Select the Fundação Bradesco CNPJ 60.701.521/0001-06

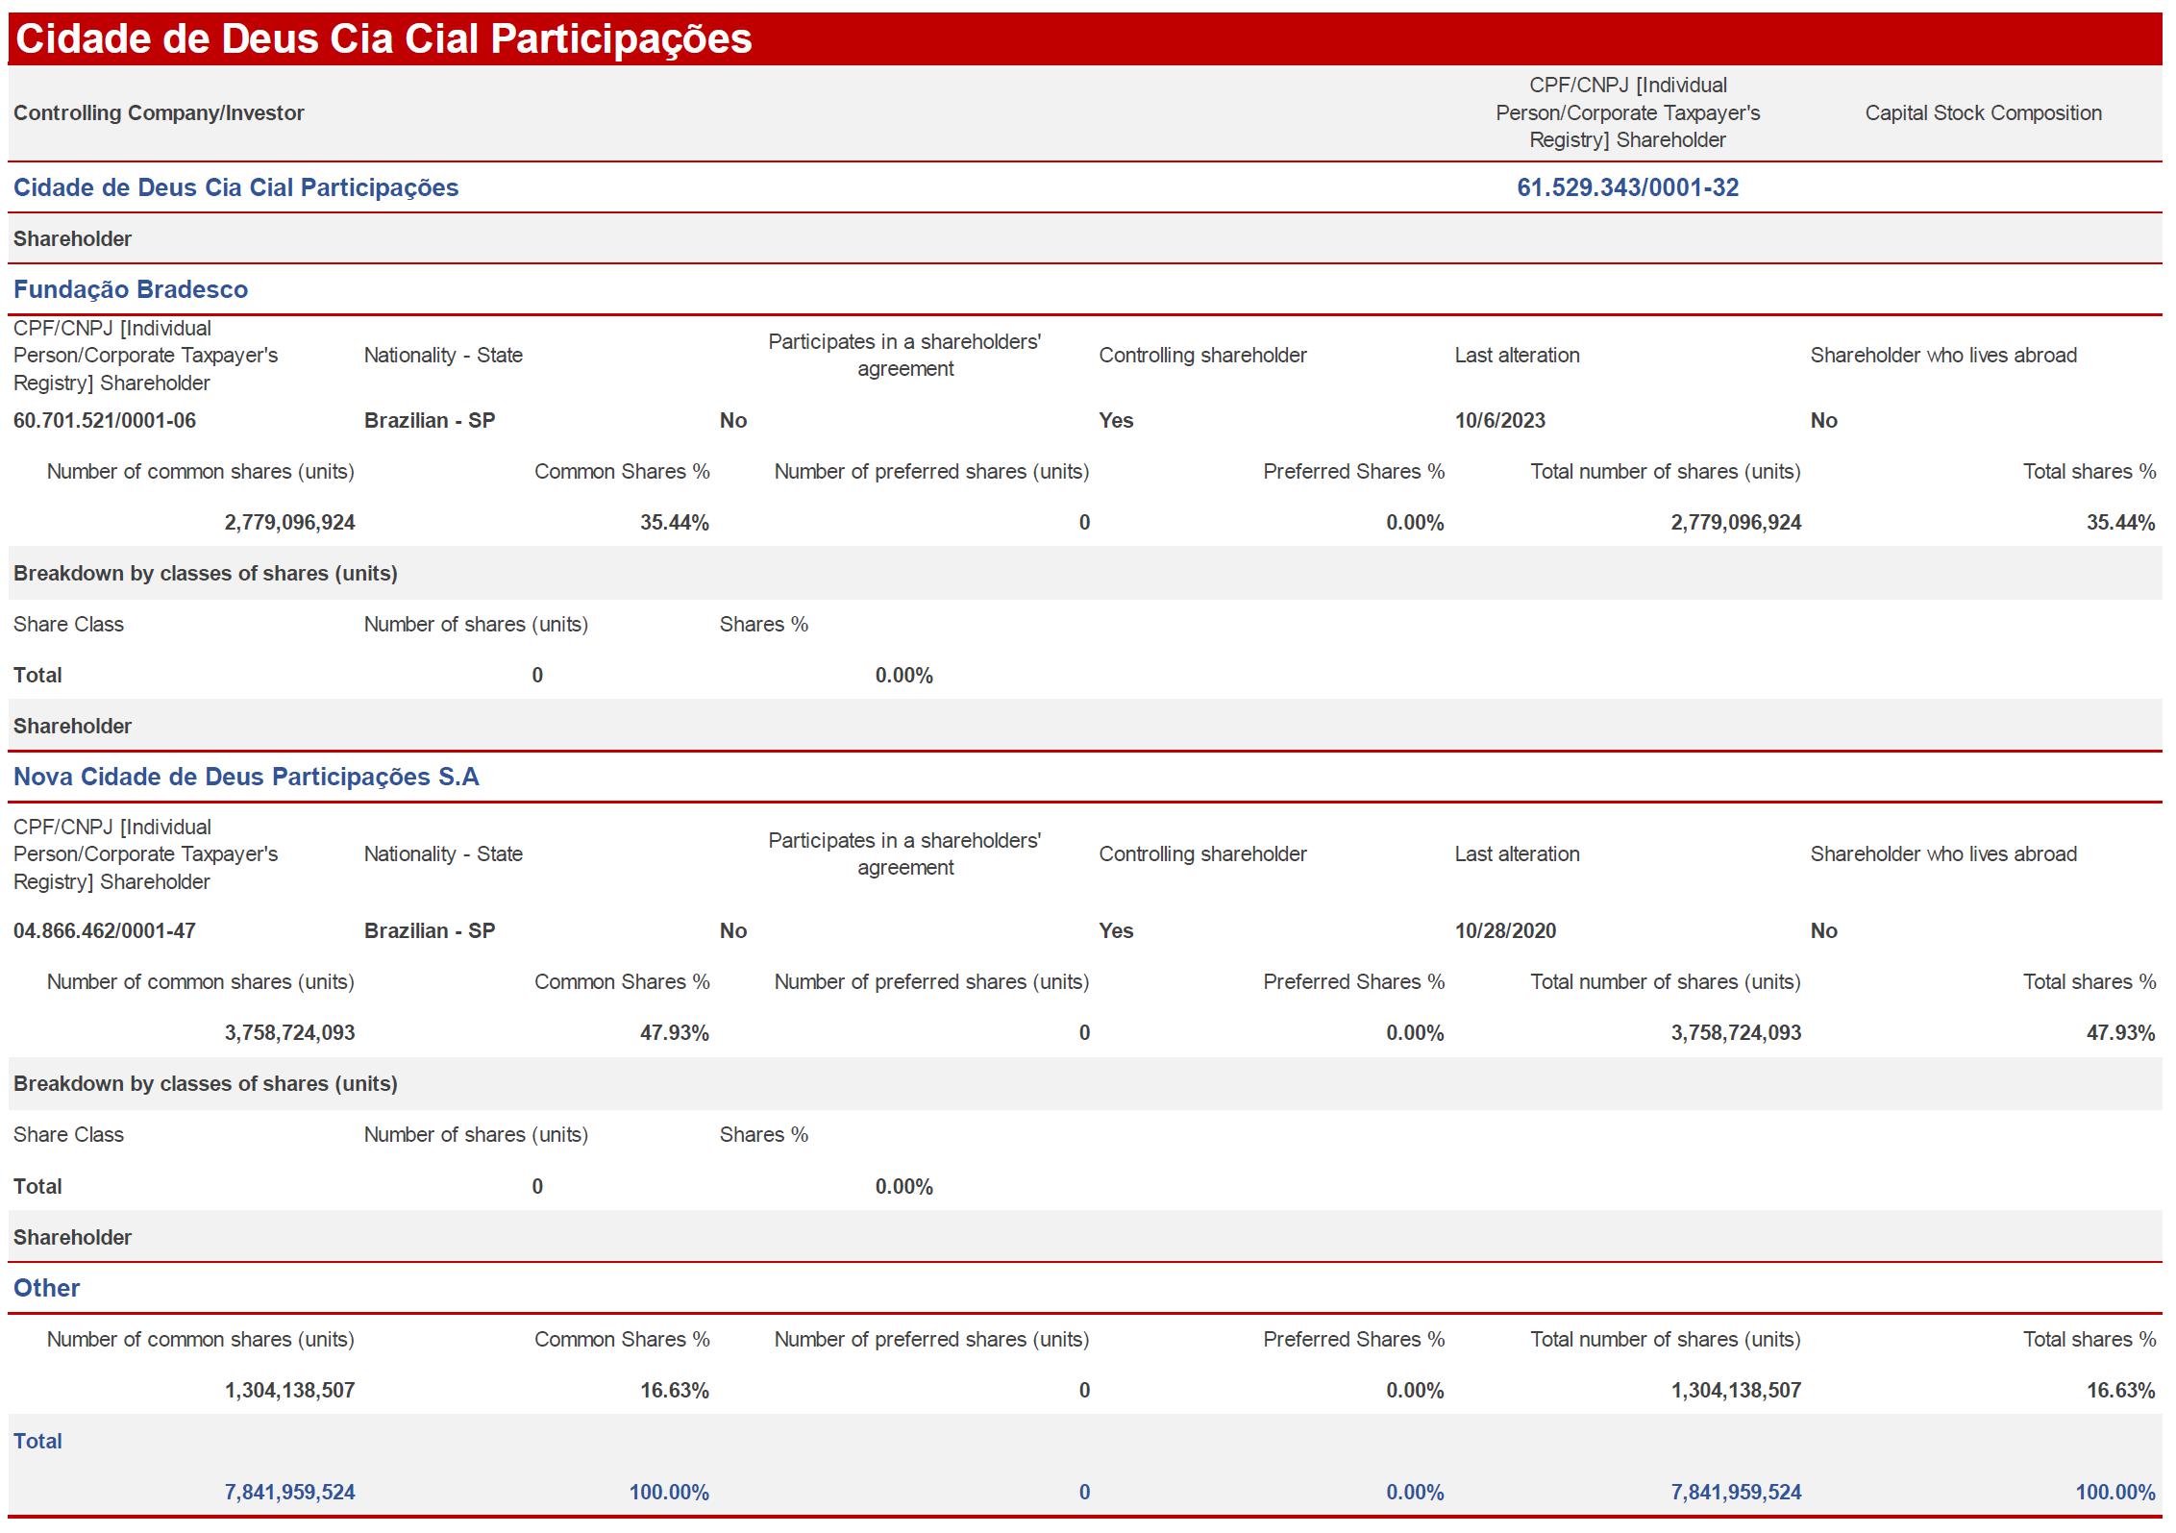[x=105, y=420]
